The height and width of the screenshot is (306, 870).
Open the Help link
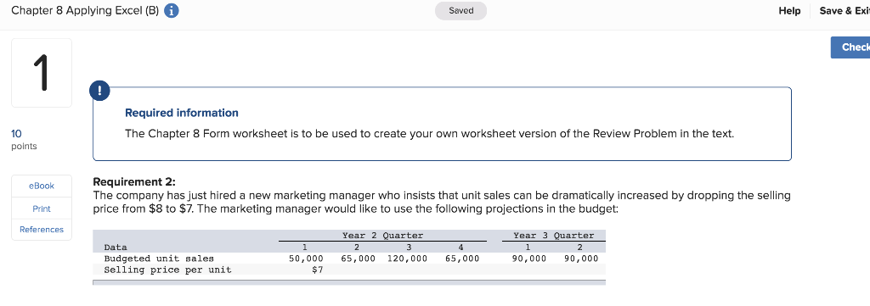pos(789,11)
